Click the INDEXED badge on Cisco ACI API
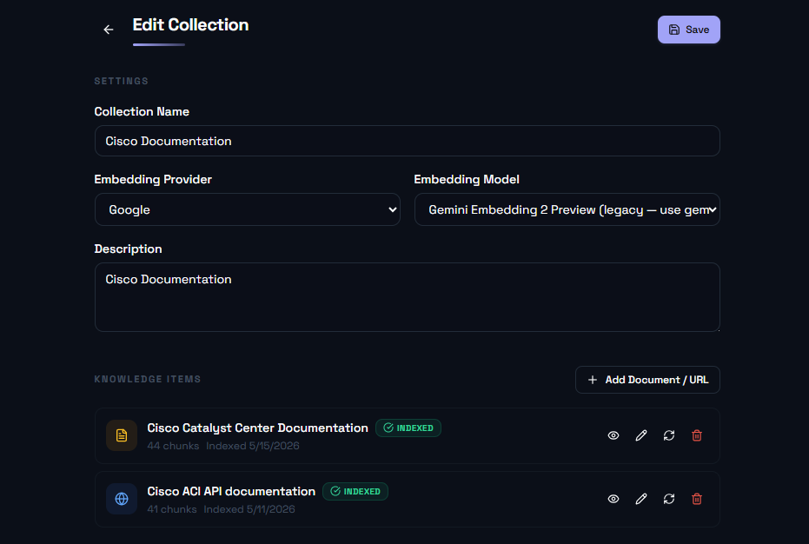 click(x=355, y=491)
